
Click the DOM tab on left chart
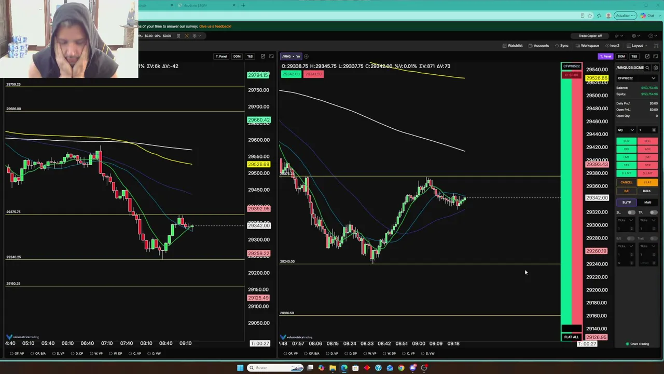[237, 56]
